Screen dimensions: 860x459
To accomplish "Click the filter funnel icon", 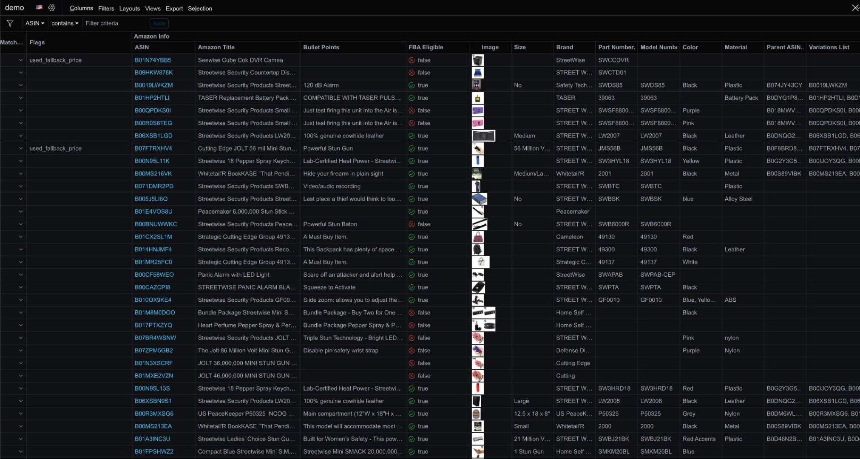I will point(10,23).
